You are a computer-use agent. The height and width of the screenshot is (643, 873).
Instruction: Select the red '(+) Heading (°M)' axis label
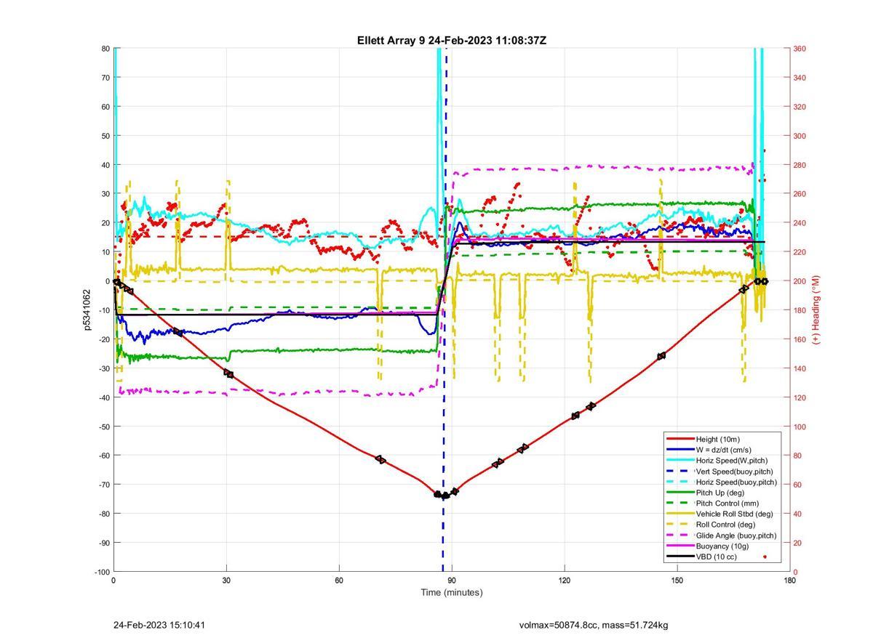tap(816, 310)
